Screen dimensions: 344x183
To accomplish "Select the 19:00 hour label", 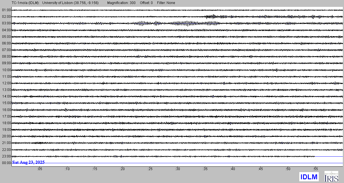I will [x=6, y=130].
